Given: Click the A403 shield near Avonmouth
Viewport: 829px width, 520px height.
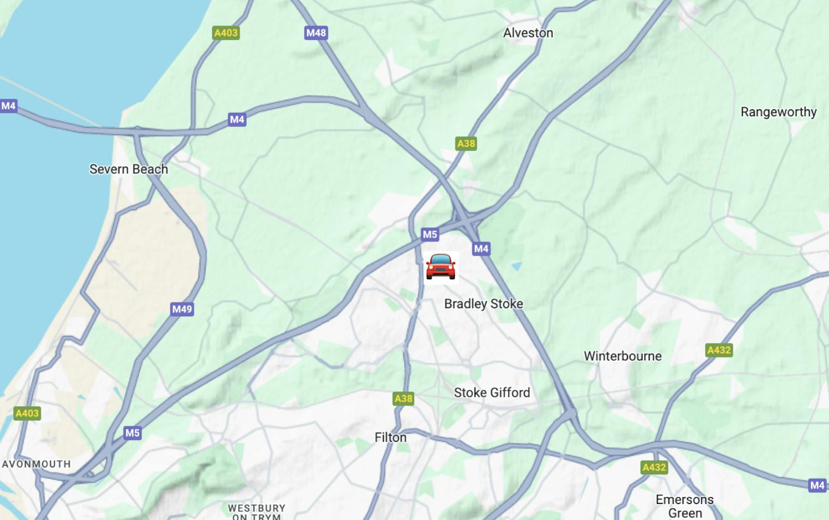Looking at the screenshot, I should coord(27,413).
